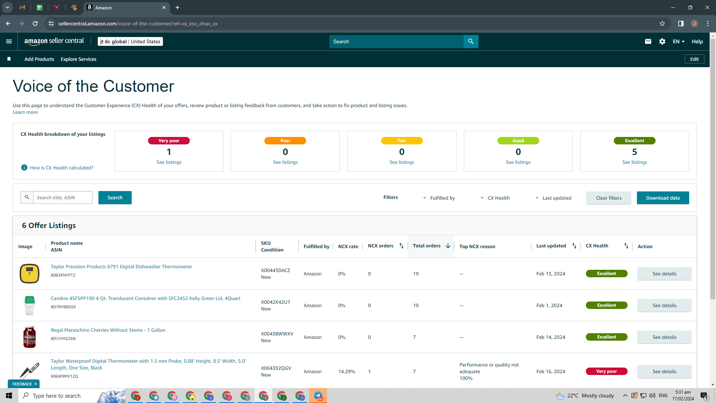Show hidden system tray icons
Viewport: 716px width, 403px height.
pos(625,396)
